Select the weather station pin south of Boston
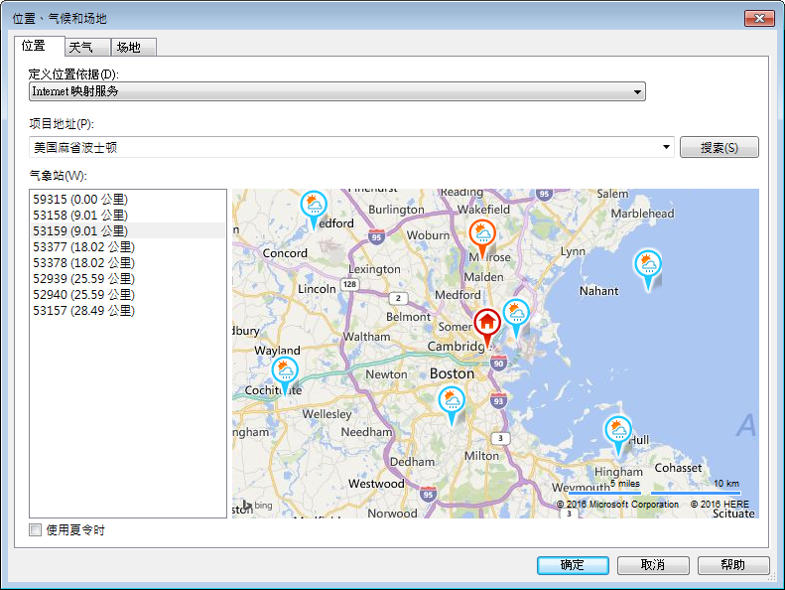Image resolution: width=785 pixels, height=590 pixels. (452, 405)
